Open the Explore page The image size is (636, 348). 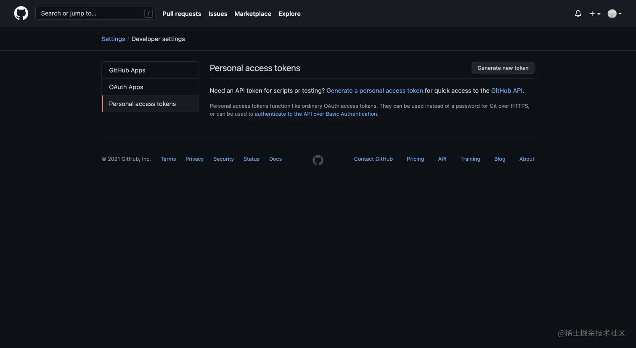coord(289,13)
